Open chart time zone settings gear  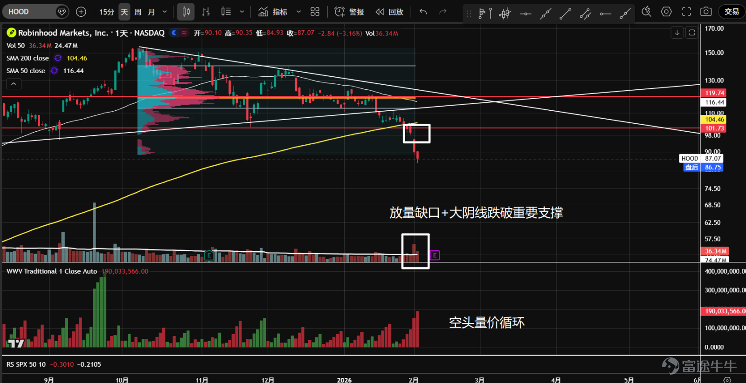[727, 380]
